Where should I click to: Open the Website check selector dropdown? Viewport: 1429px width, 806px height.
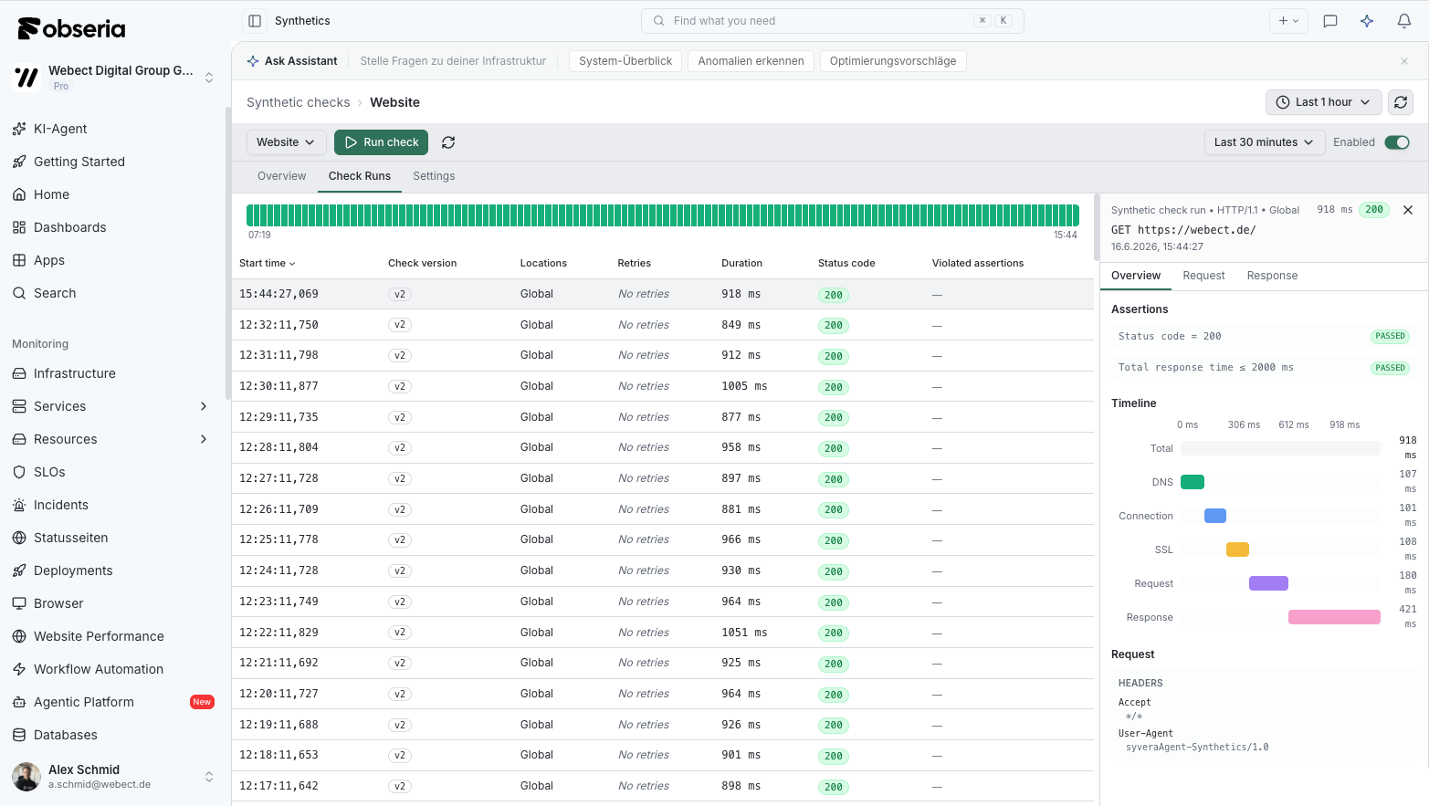point(286,142)
